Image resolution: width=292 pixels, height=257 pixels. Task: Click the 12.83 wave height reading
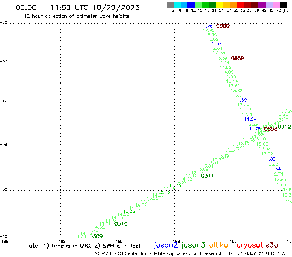pyautogui.click(x=280, y=180)
